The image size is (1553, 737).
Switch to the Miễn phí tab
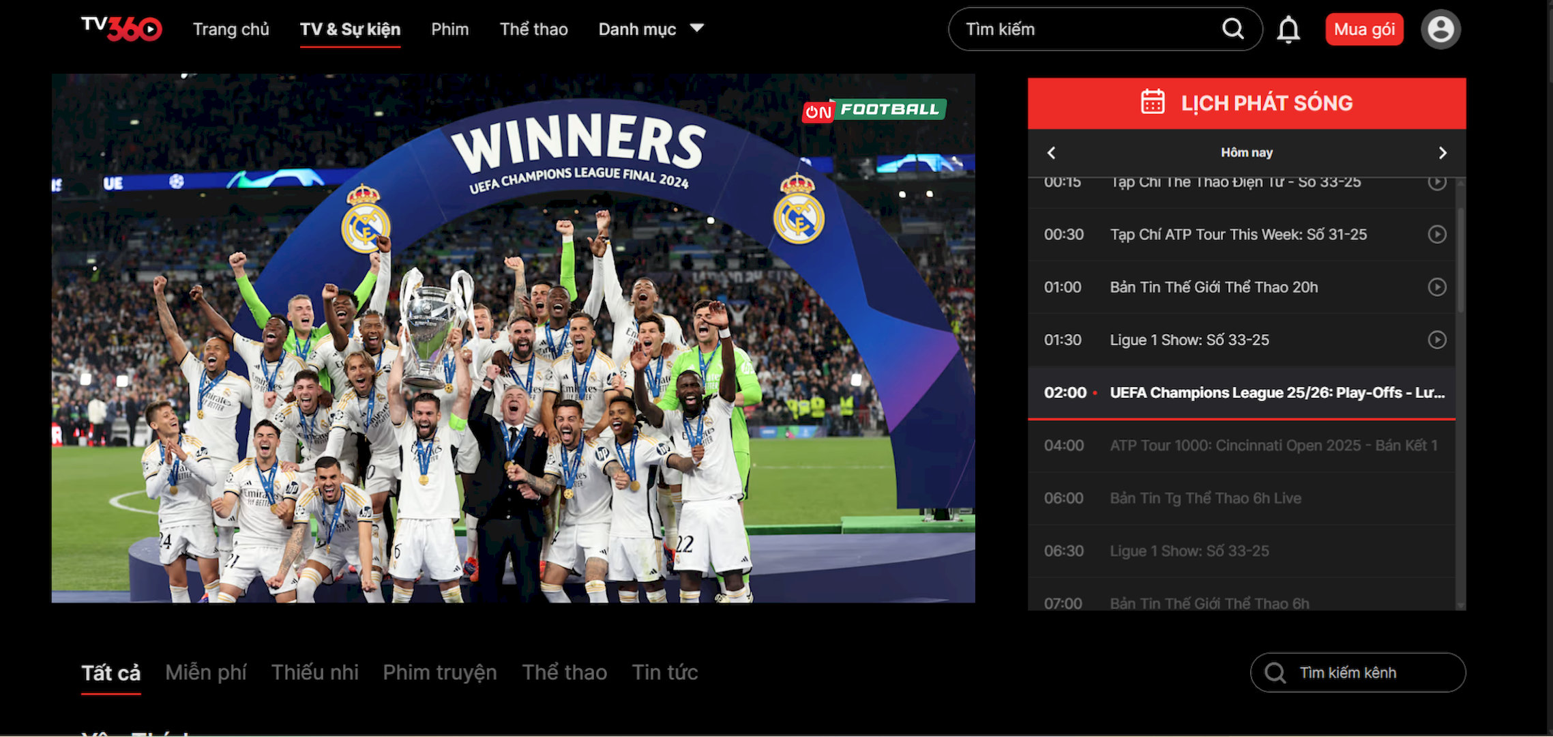[205, 673]
